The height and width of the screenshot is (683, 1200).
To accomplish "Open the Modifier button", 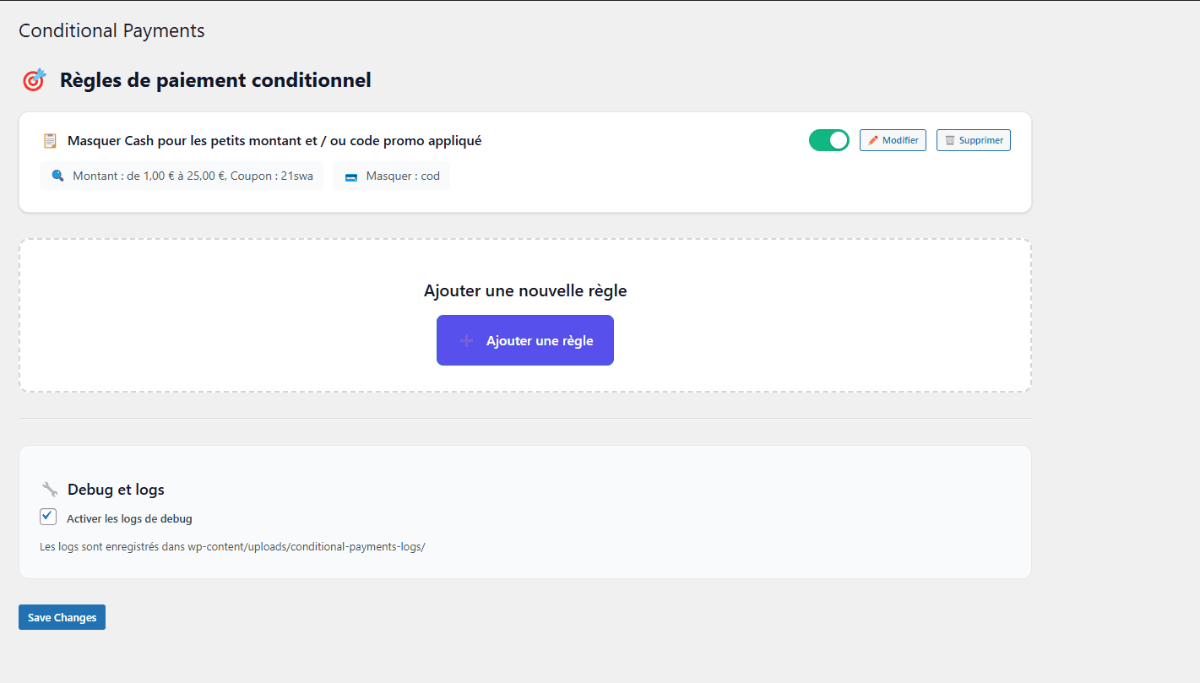I will click(x=893, y=139).
